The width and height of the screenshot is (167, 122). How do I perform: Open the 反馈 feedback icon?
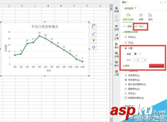click(117, 54)
